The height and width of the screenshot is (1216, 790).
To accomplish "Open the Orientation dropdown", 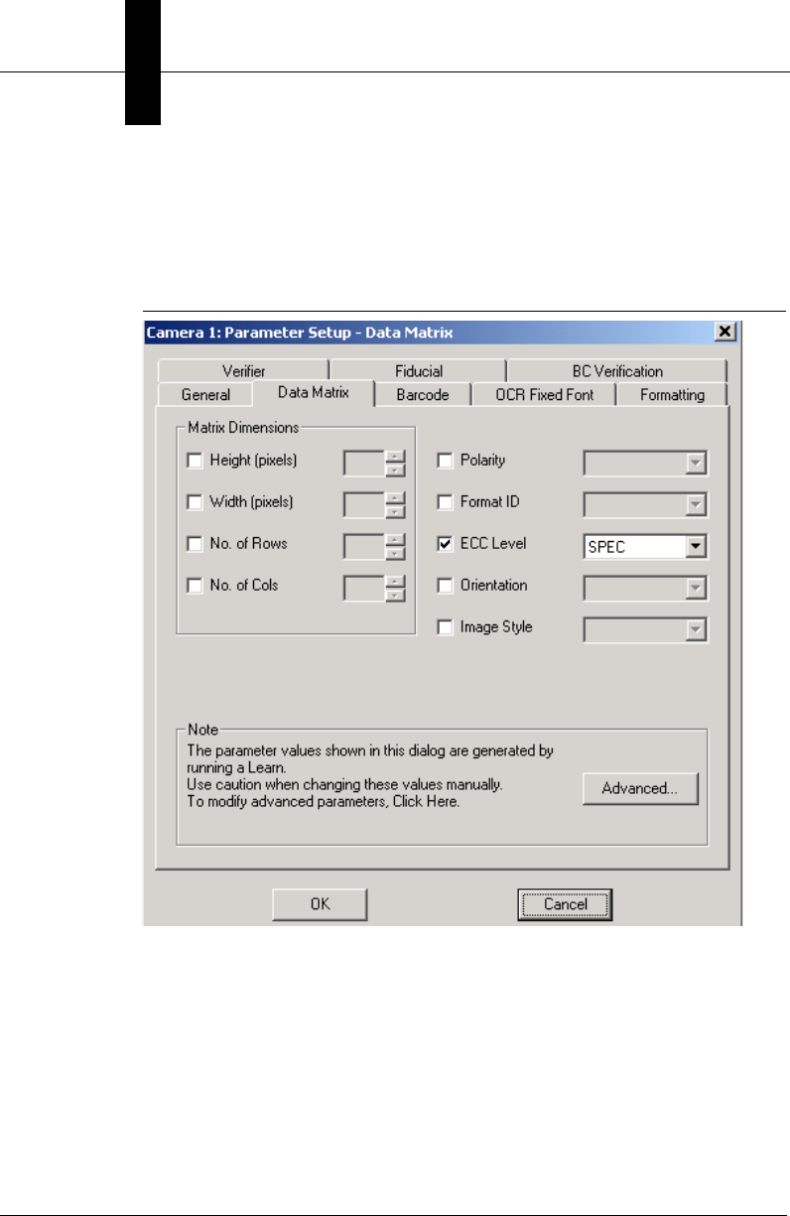I will click(x=646, y=588).
